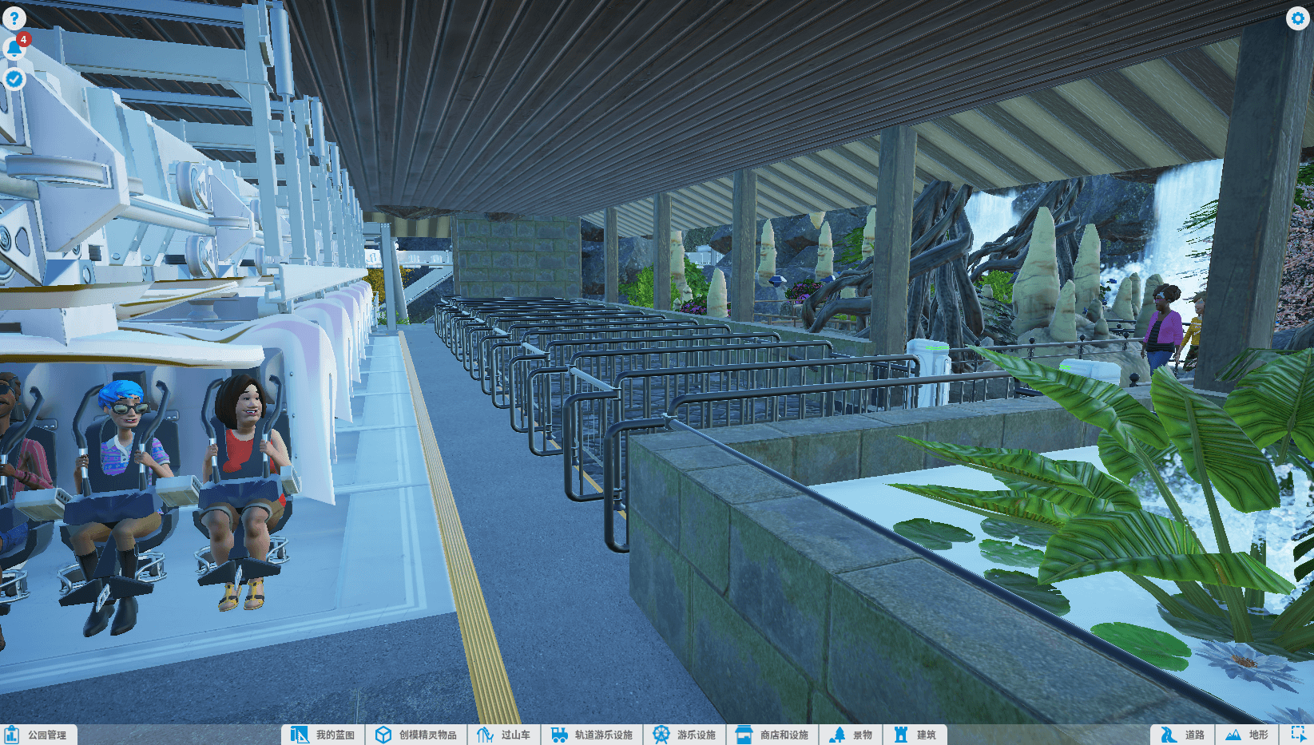This screenshot has height=745, width=1314.
Task: Click the multi-select dashed box tool icon
Action: click(x=1297, y=735)
